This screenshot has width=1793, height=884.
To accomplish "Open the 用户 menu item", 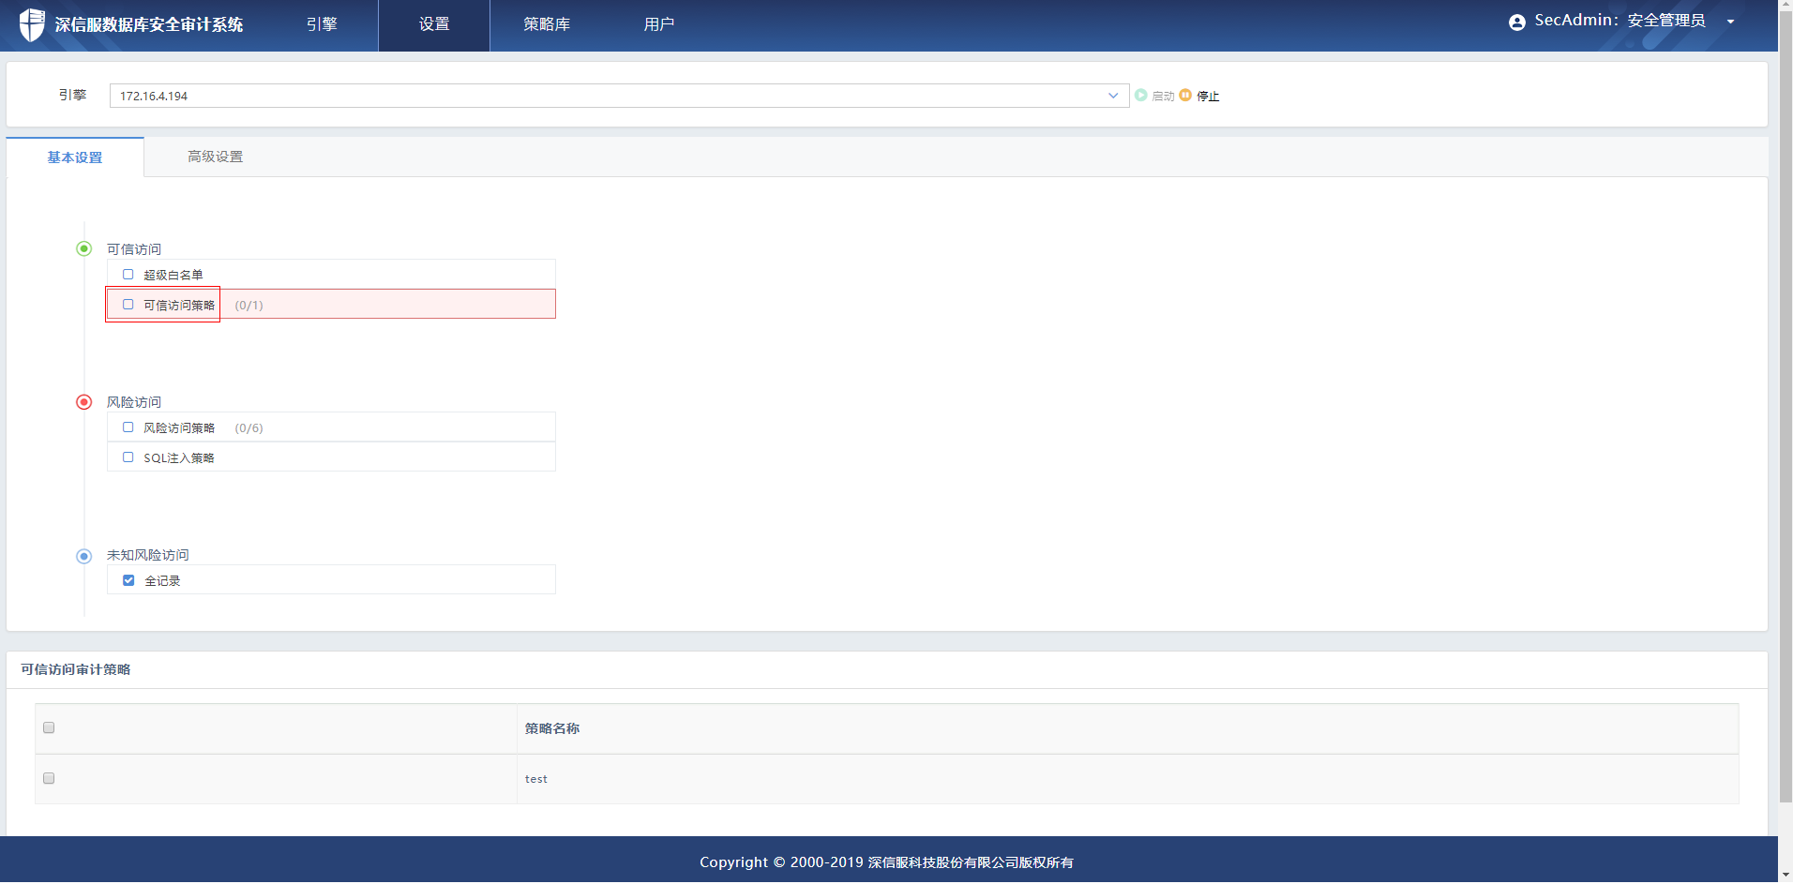I will [x=658, y=24].
